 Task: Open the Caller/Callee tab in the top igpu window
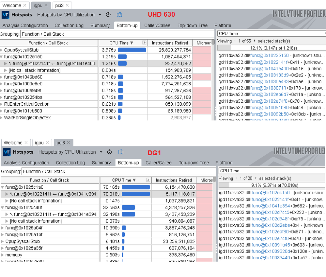click(x=157, y=26)
